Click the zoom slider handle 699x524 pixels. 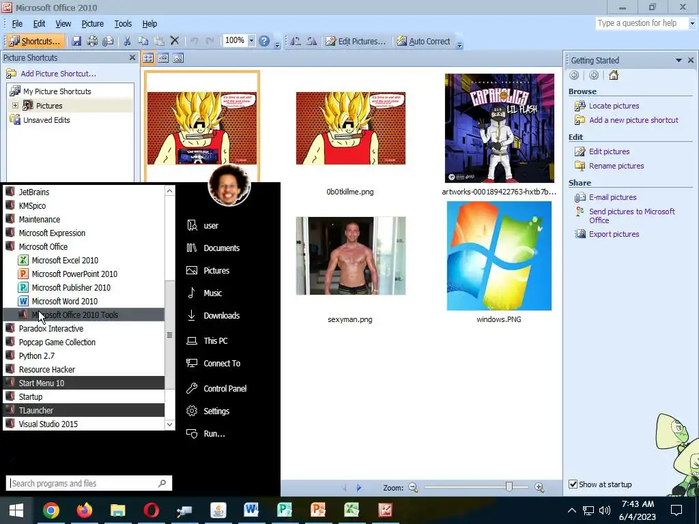(509, 487)
